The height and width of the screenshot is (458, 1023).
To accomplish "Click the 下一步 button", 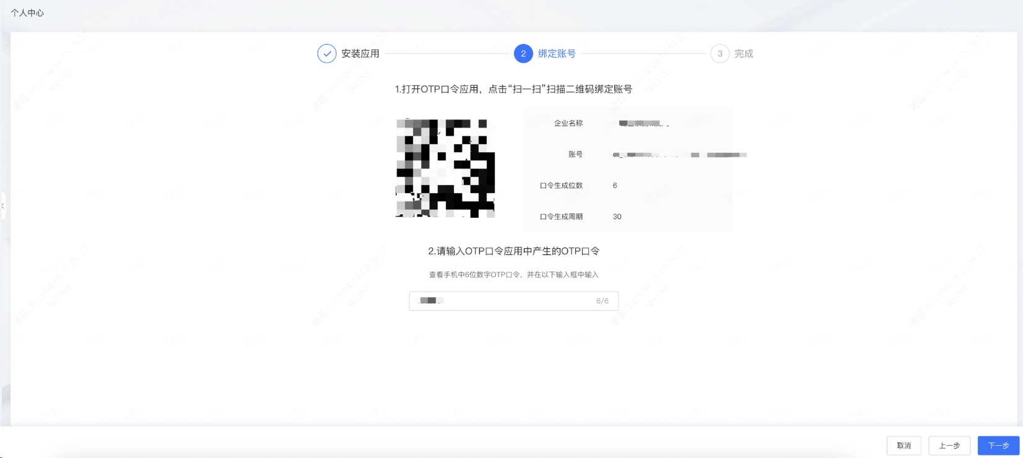I will [998, 446].
